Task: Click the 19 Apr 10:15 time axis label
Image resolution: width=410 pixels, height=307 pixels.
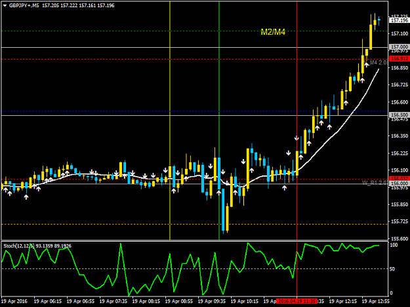Action: (245, 301)
